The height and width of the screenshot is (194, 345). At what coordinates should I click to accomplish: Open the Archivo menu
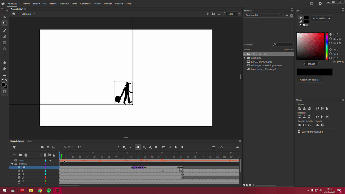pyautogui.click(x=26, y=4)
